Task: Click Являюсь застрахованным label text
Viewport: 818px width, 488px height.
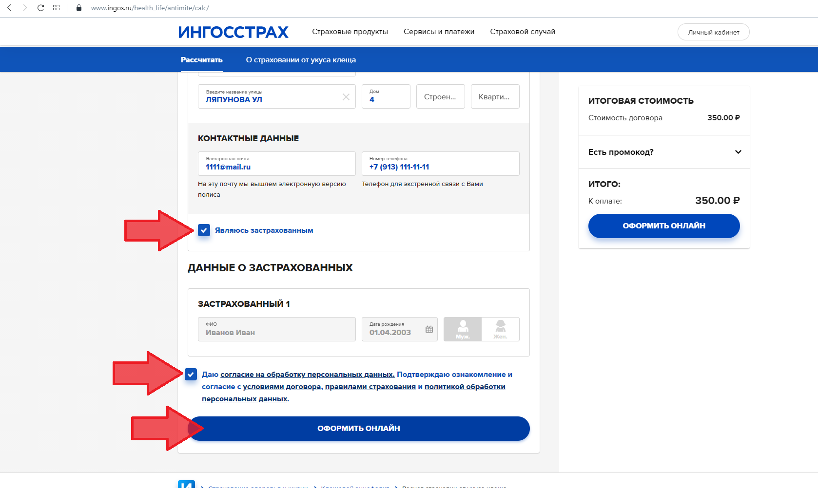Action: (264, 230)
